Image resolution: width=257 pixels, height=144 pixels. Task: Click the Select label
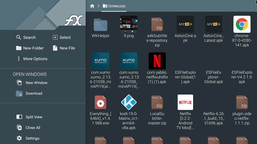point(65,37)
